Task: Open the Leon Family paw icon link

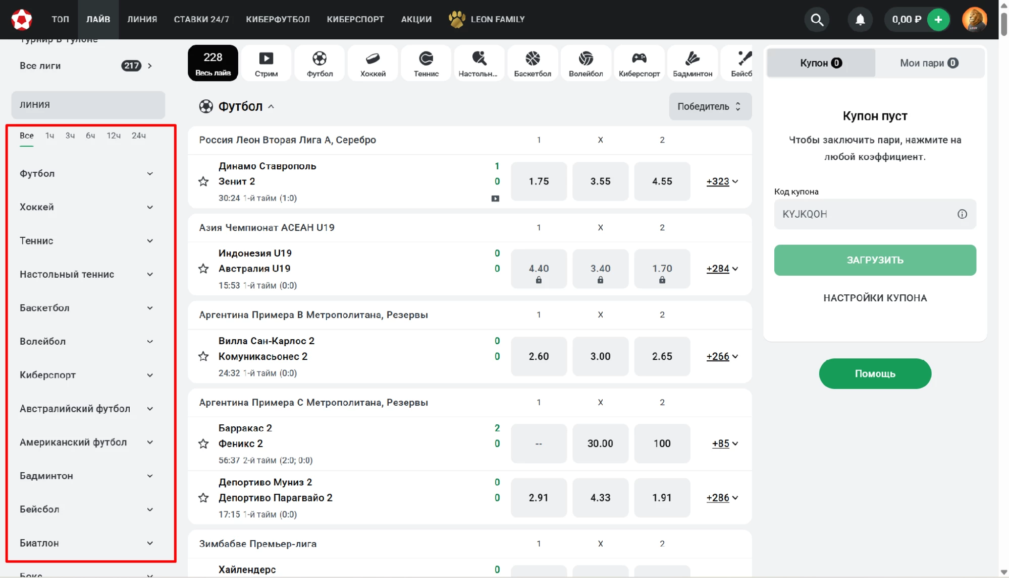Action: 457,19
